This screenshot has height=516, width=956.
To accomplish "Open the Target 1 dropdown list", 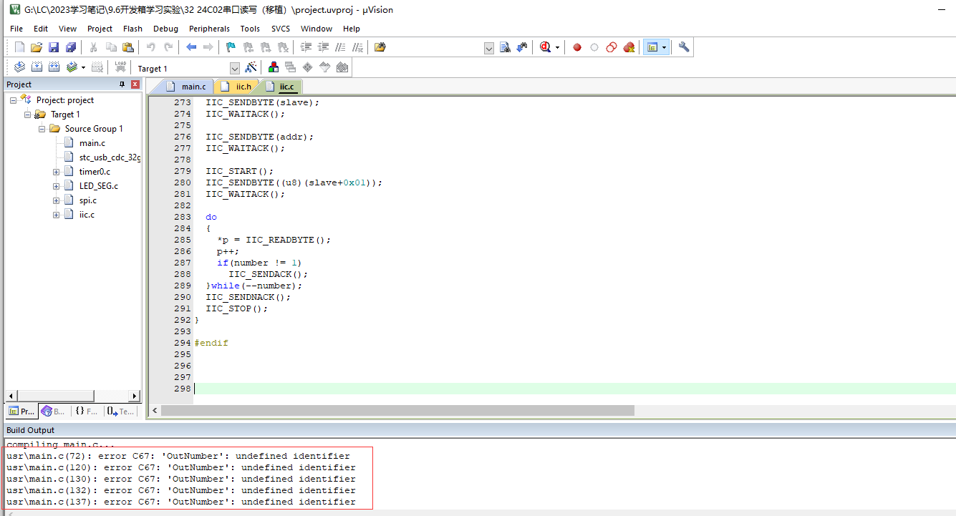I will click(x=234, y=68).
